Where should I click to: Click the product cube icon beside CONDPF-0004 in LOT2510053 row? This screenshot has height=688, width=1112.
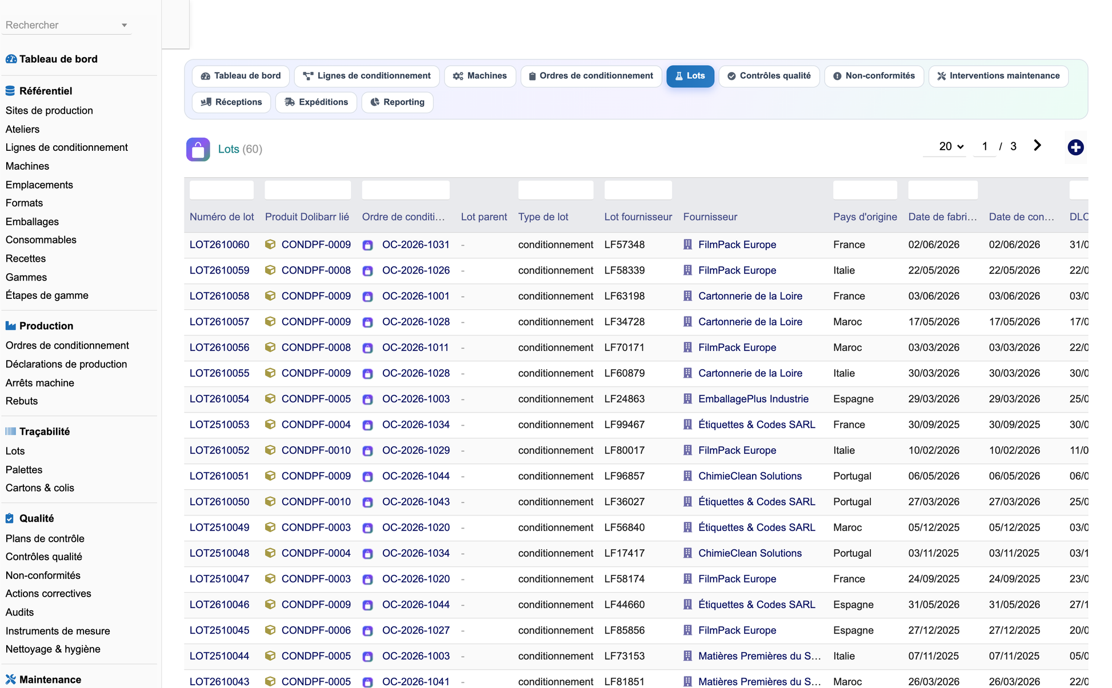pyautogui.click(x=270, y=425)
